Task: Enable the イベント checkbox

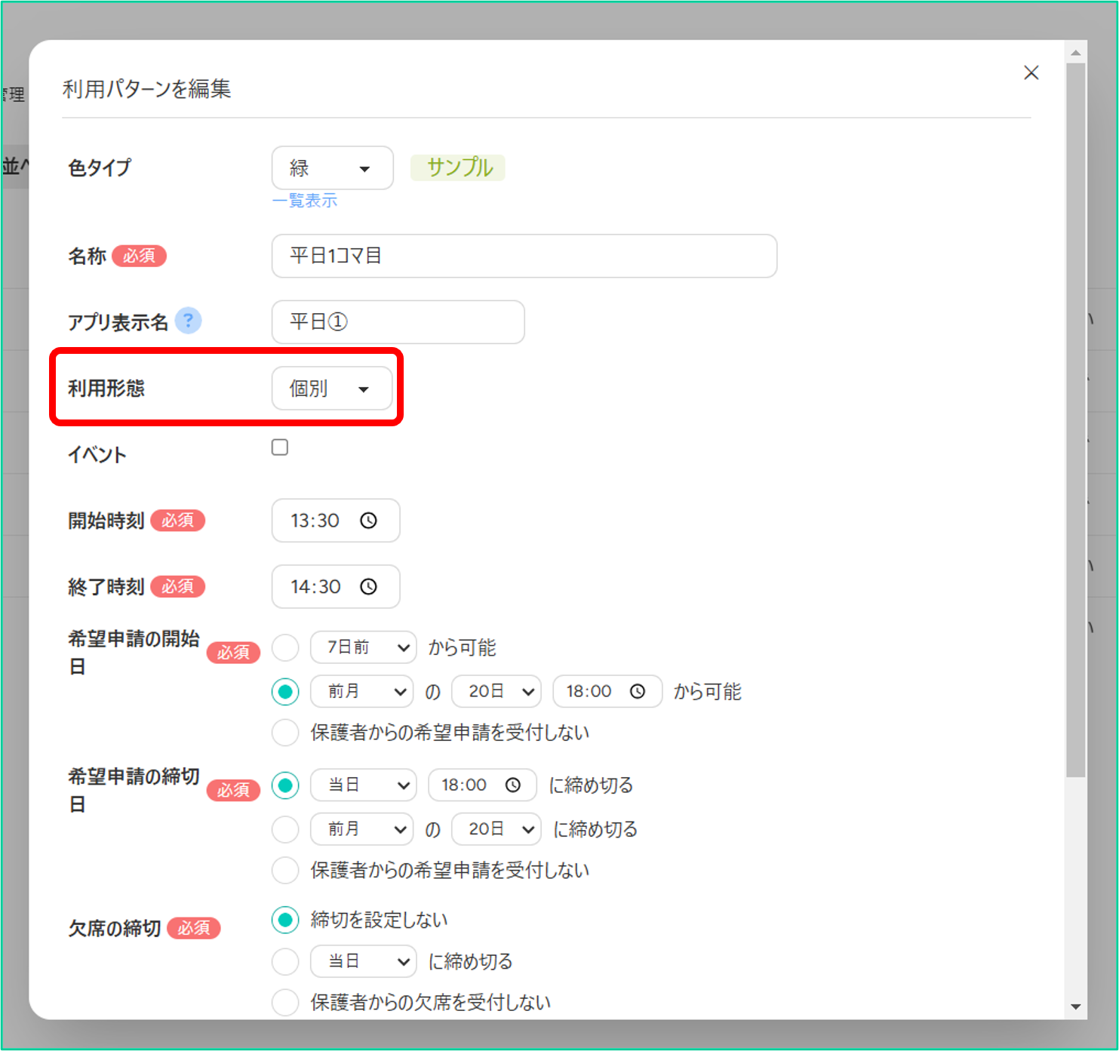Action: pyautogui.click(x=280, y=447)
